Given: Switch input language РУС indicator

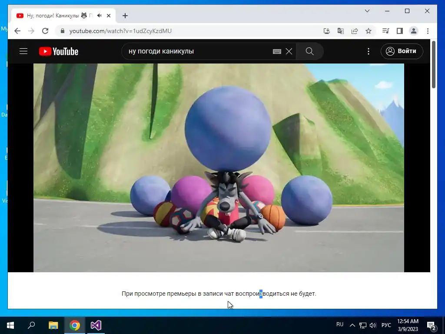Looking at the screenshot, I should tap(386, 325).
